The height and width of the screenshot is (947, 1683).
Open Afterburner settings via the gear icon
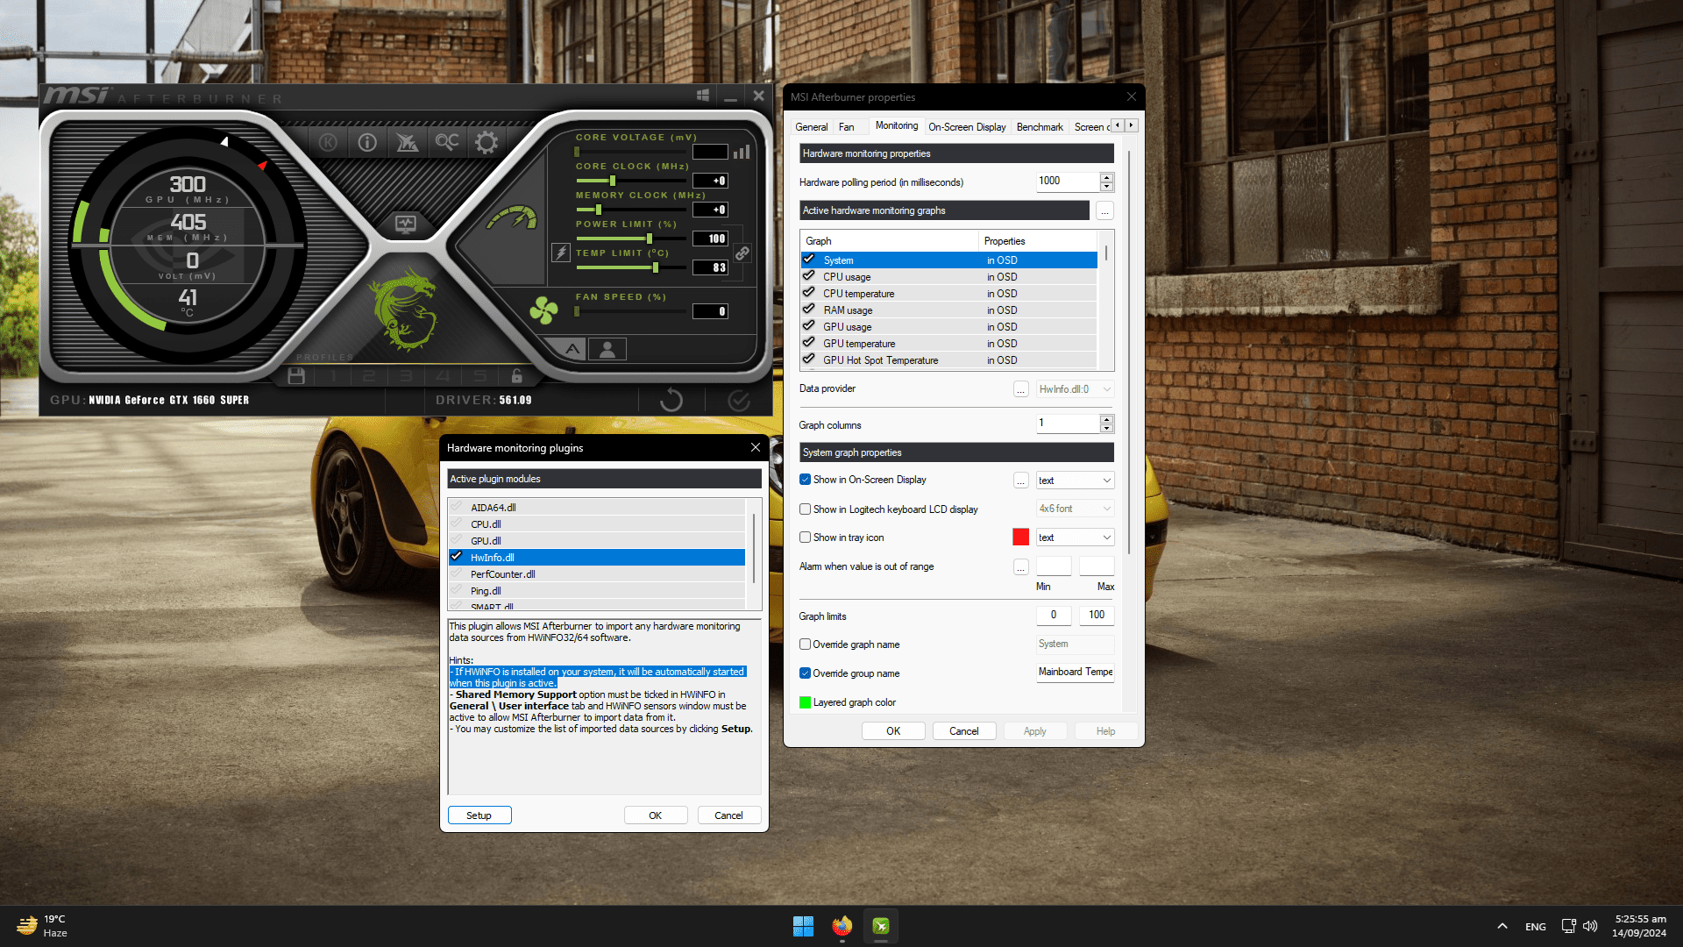click(x=486, y=142)
